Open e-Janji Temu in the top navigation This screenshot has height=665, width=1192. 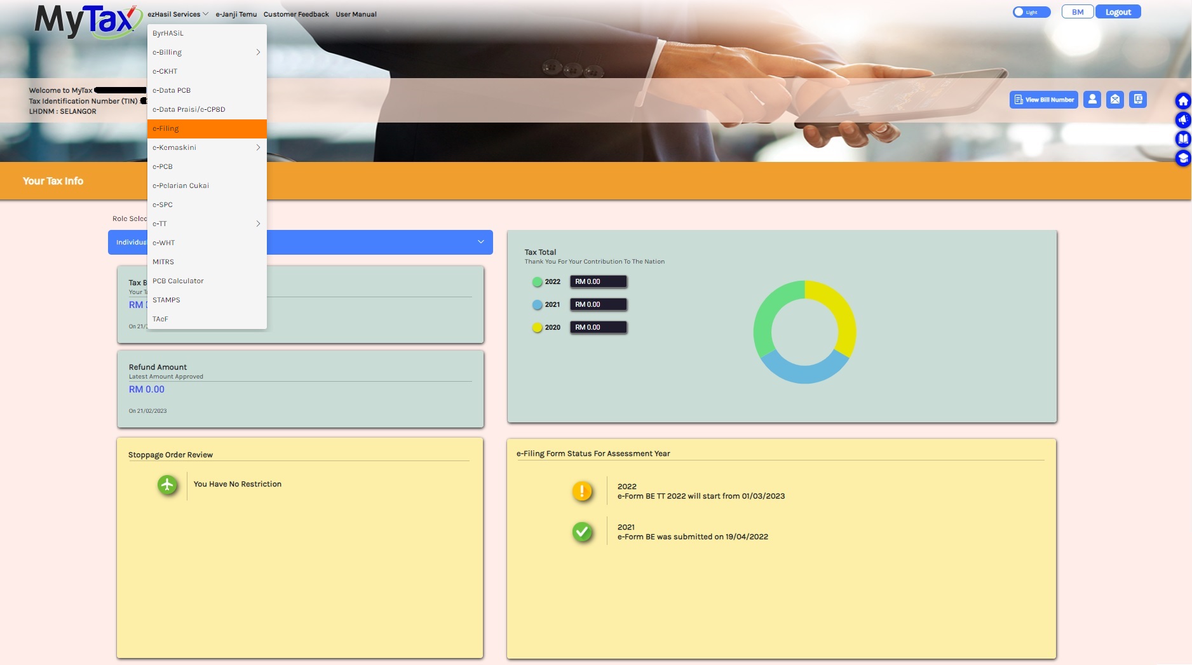coord(236,14)
